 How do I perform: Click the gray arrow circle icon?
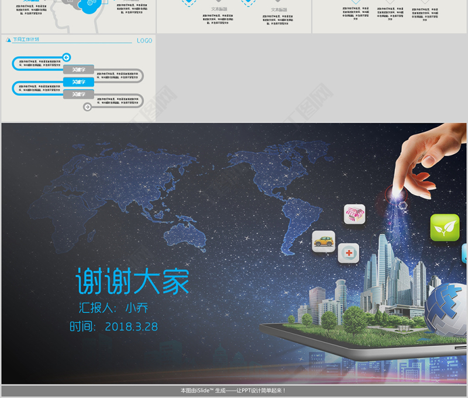point(88,106)
